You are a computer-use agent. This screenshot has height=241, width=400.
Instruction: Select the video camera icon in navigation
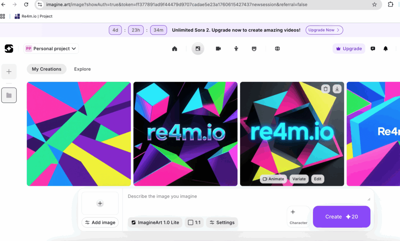[x=218, y=49]
